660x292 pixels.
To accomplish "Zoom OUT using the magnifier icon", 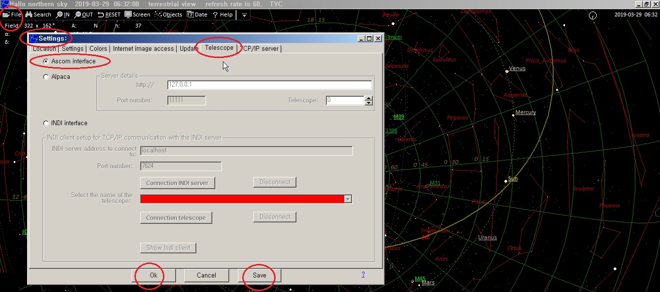I will click(84, 15).
